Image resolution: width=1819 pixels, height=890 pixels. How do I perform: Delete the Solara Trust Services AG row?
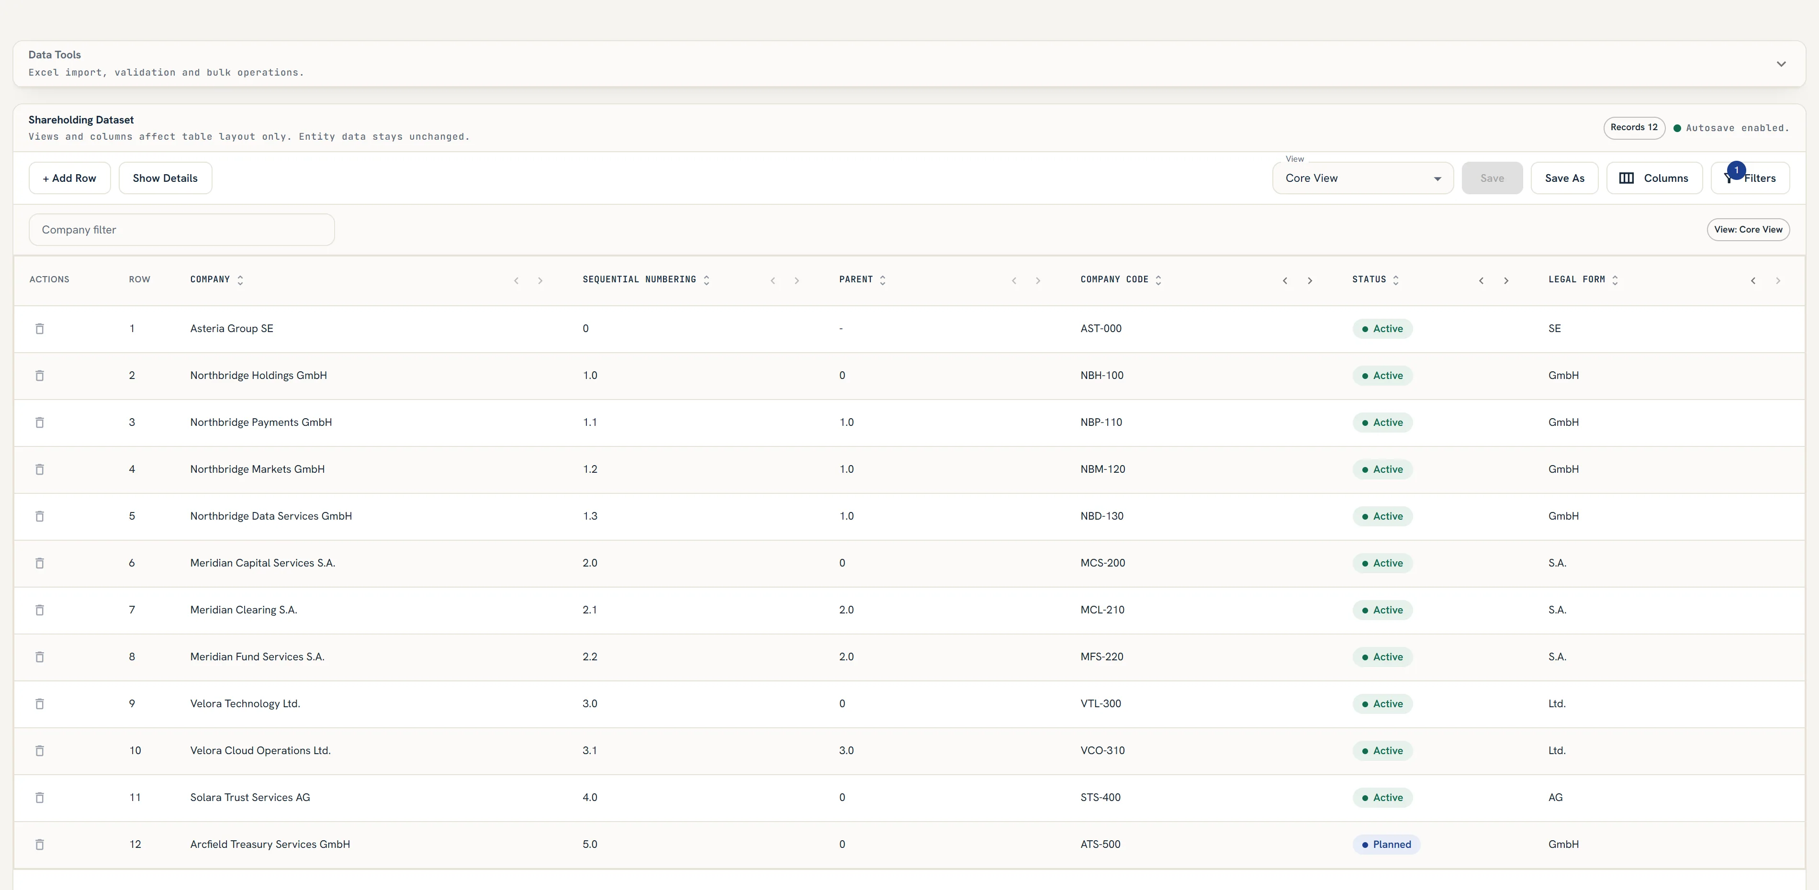click(x=40, y=798)
